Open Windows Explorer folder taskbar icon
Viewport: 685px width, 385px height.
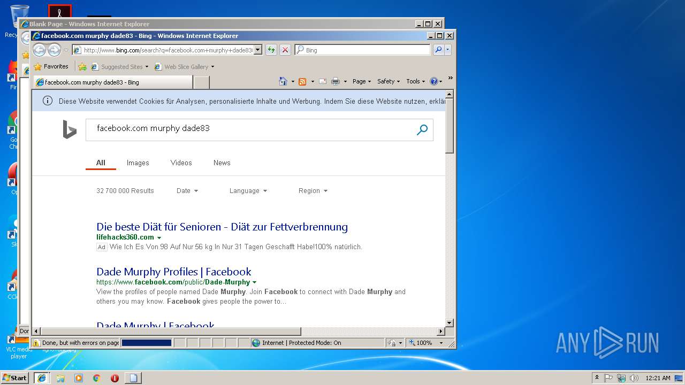coord(60,378)
